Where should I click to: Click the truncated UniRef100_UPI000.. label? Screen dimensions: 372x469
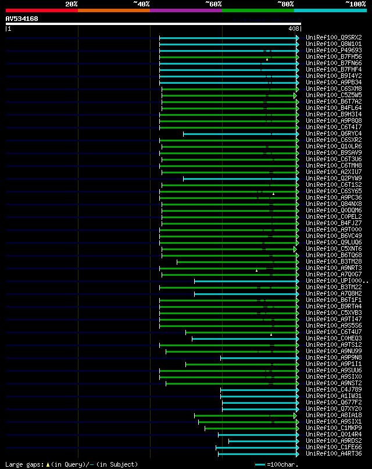pos(337,280)
